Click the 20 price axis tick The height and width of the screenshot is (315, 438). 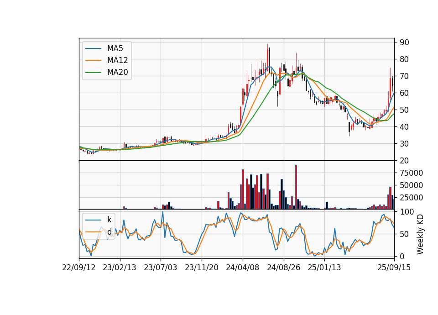pyautogui.click(x=405, y=161)
